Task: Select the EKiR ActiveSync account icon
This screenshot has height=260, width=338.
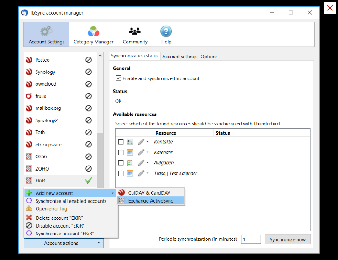Action: click(x=29, y=181)
